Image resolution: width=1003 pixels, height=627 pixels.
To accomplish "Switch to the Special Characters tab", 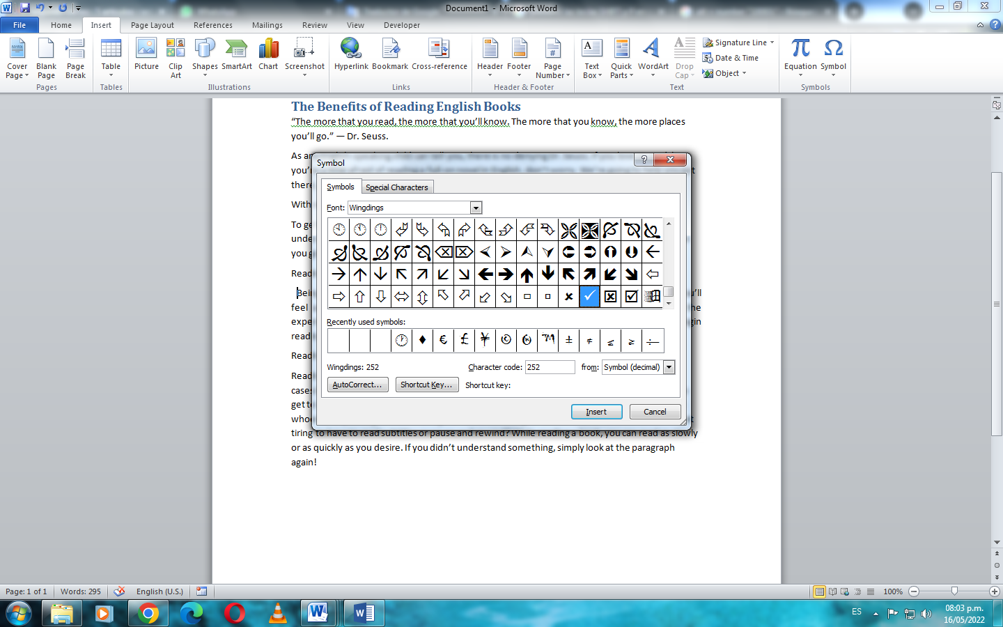I will coord(397,187).
